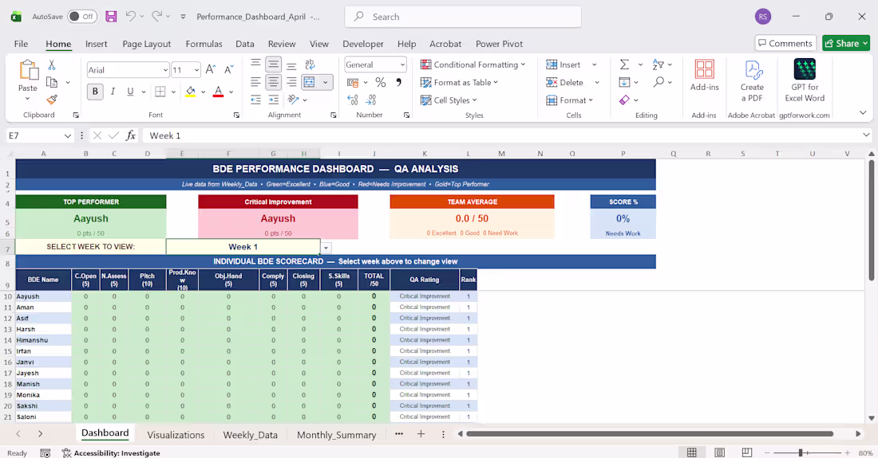Toggle Top Align

(x=255, y=65)
